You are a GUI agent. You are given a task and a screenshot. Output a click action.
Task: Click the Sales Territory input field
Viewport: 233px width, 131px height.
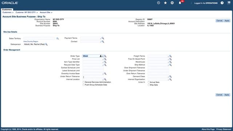coord(39,39)
